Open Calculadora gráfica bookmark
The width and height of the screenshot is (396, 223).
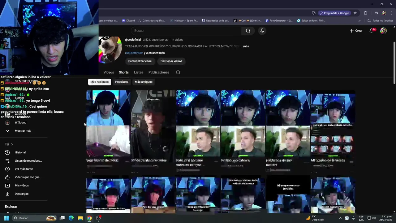coord(152,21)
